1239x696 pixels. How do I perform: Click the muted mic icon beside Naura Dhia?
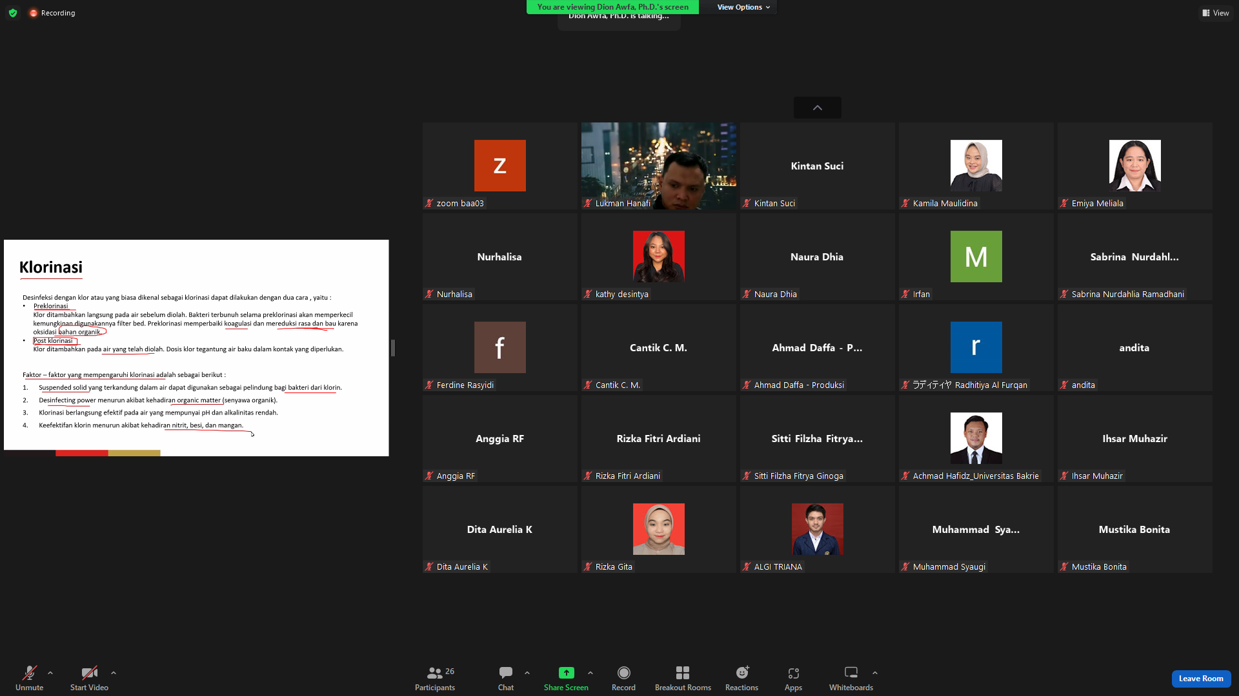[747, 294]
